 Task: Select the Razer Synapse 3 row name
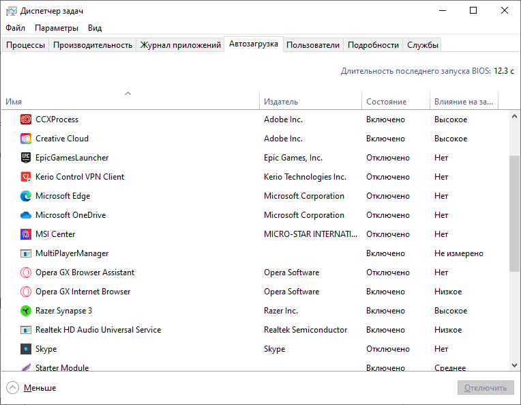tap(64, 311)
